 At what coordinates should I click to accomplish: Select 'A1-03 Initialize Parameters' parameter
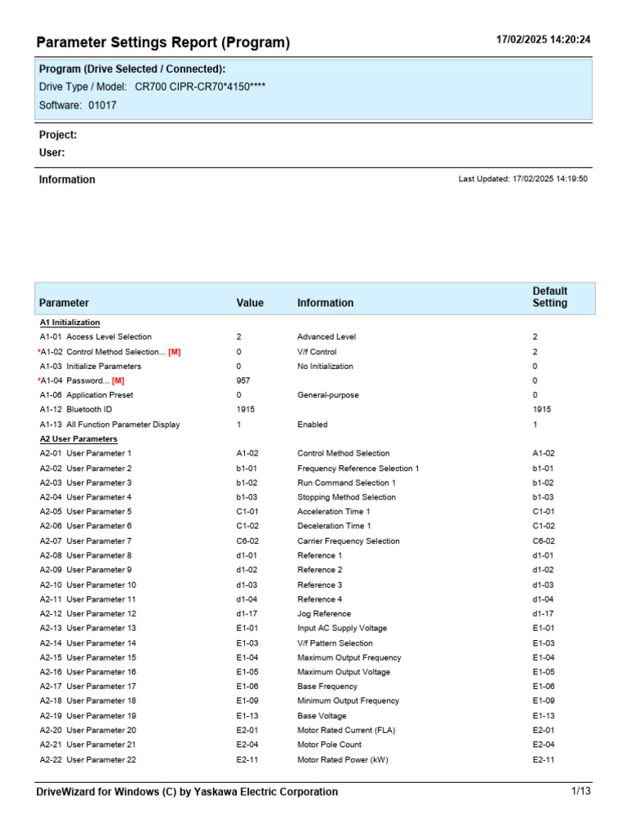(90, 367)
